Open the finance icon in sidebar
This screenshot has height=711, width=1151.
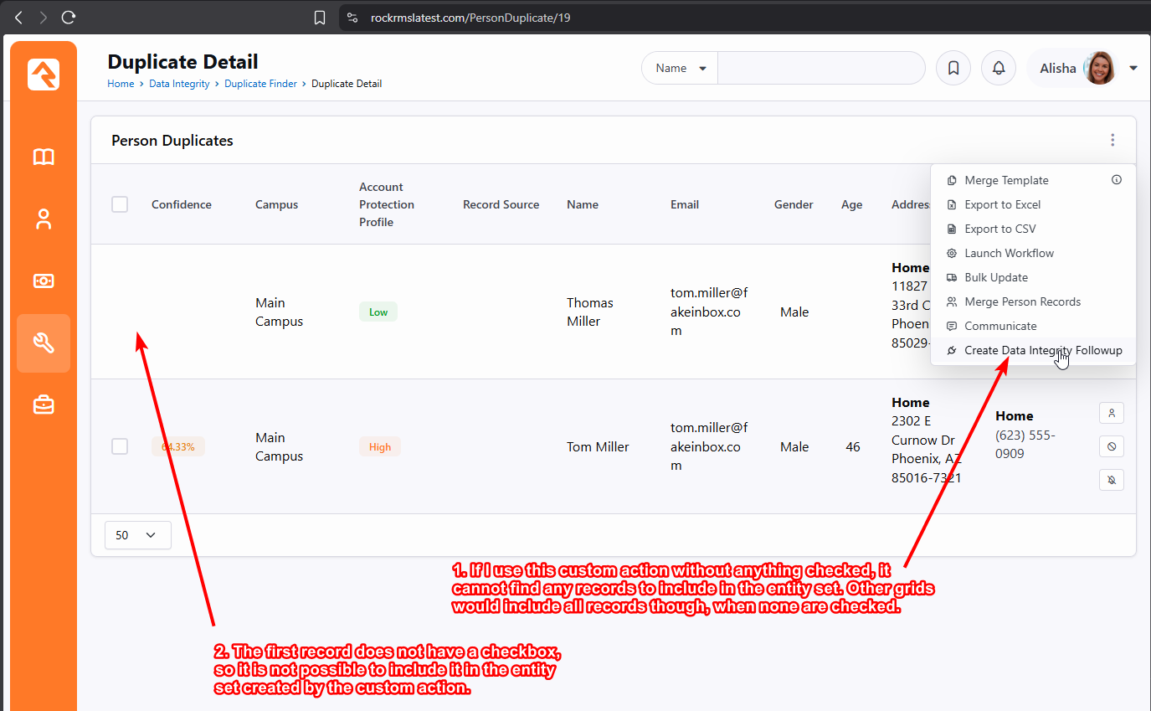(44, 281)
